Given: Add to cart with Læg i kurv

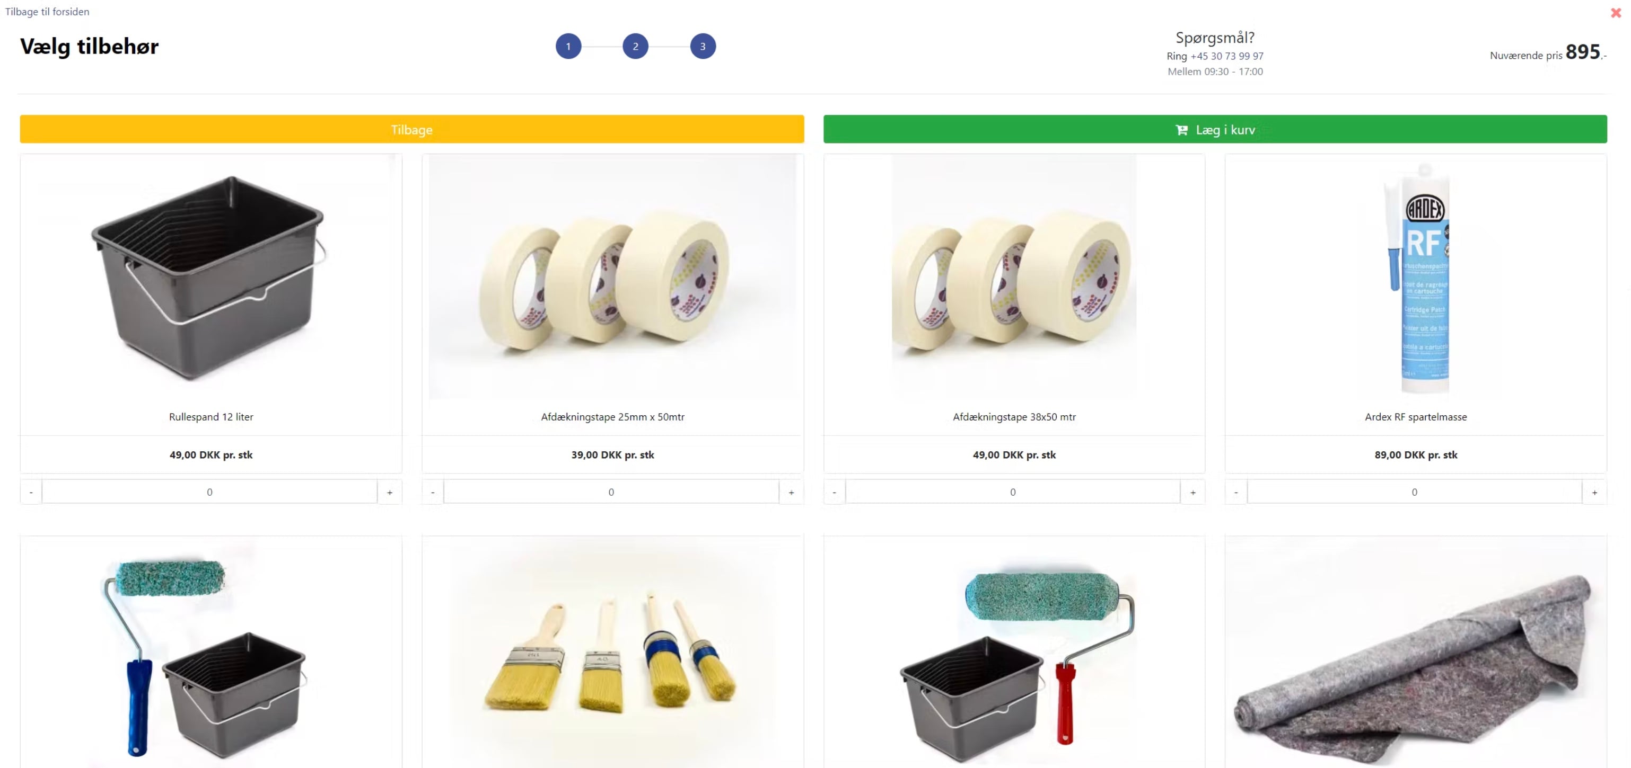Looking at the screenshot, I should [1215, 129].
